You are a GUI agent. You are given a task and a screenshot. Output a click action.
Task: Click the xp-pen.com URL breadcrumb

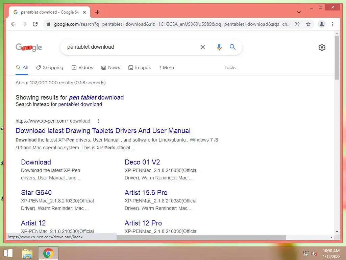[53, 121]
